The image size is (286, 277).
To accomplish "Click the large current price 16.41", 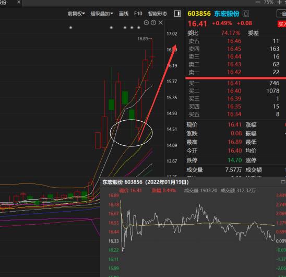I will [197, 24].
